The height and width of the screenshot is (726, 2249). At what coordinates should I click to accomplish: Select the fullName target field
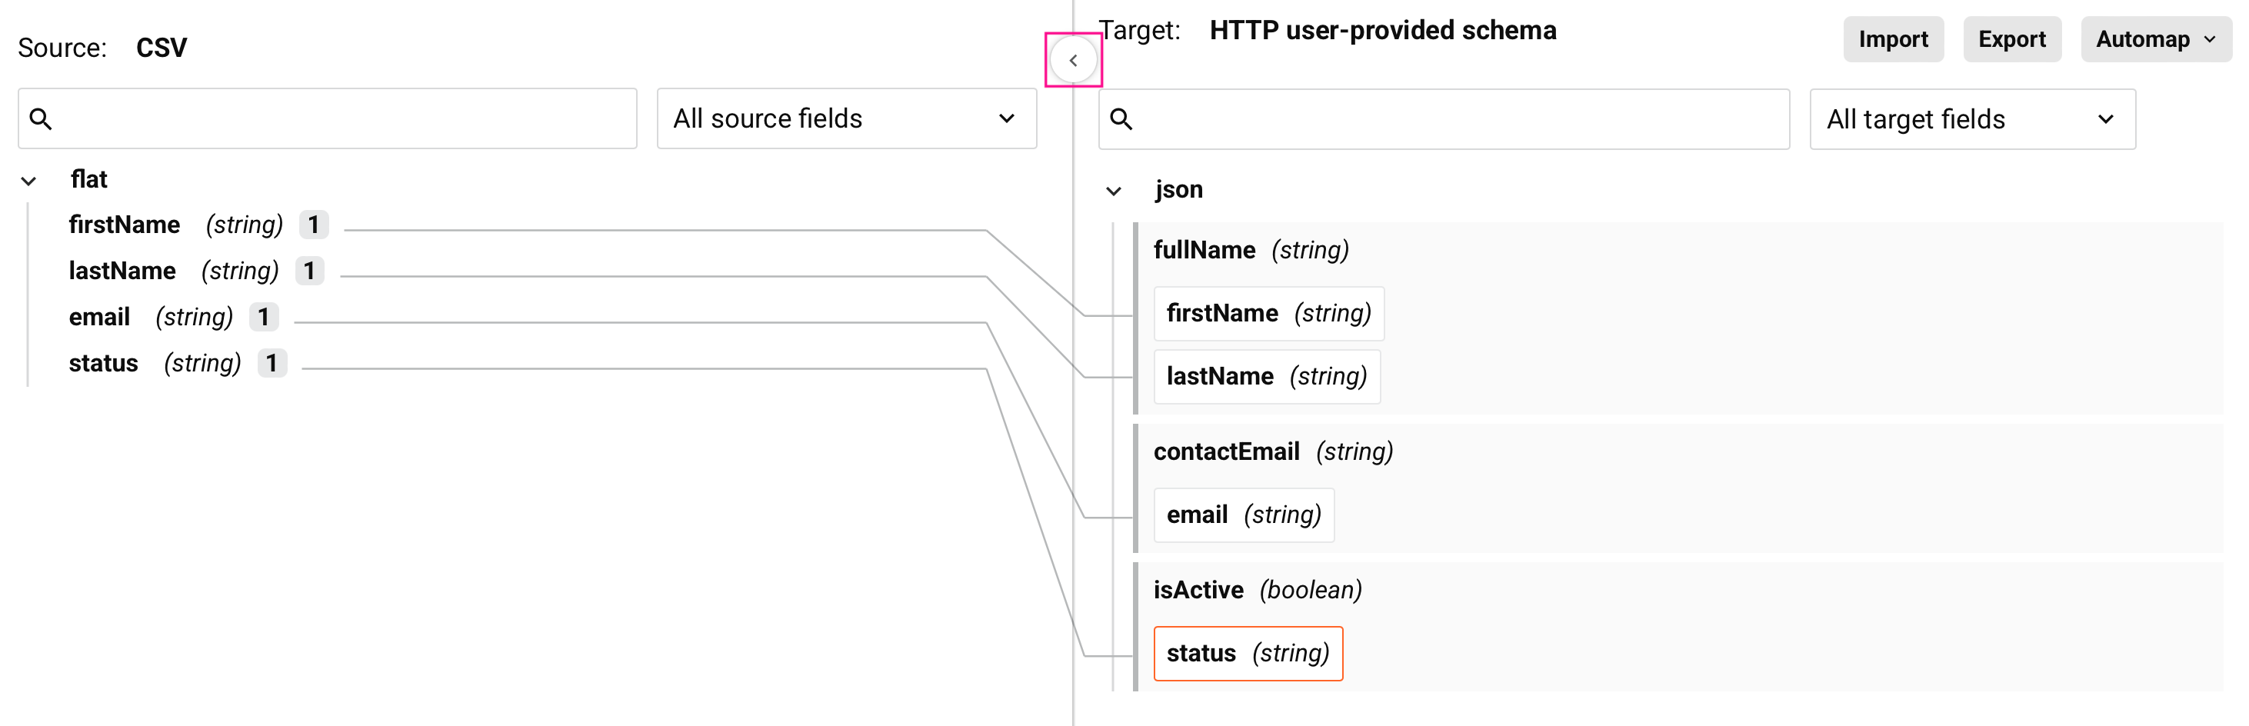click(x=1204, y=251)
